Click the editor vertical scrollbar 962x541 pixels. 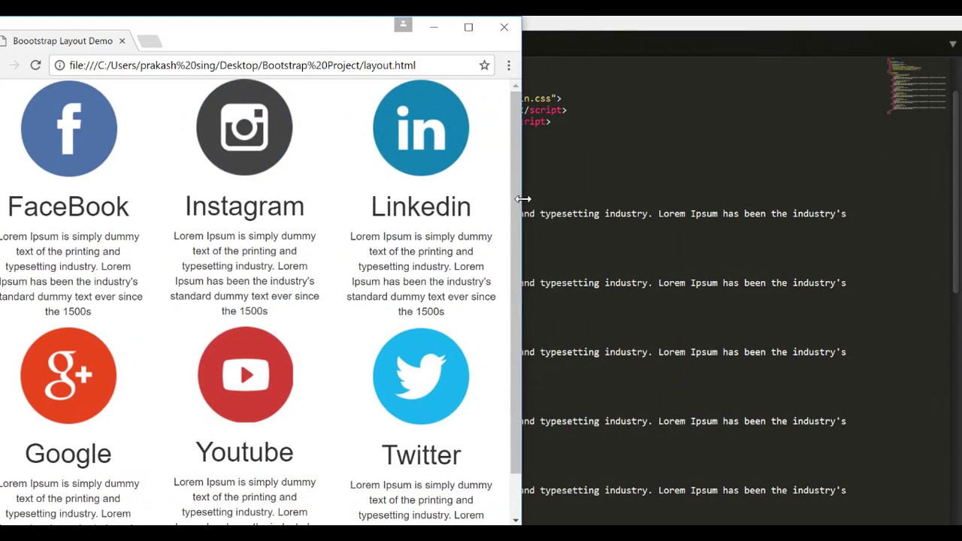click(957, 192)
